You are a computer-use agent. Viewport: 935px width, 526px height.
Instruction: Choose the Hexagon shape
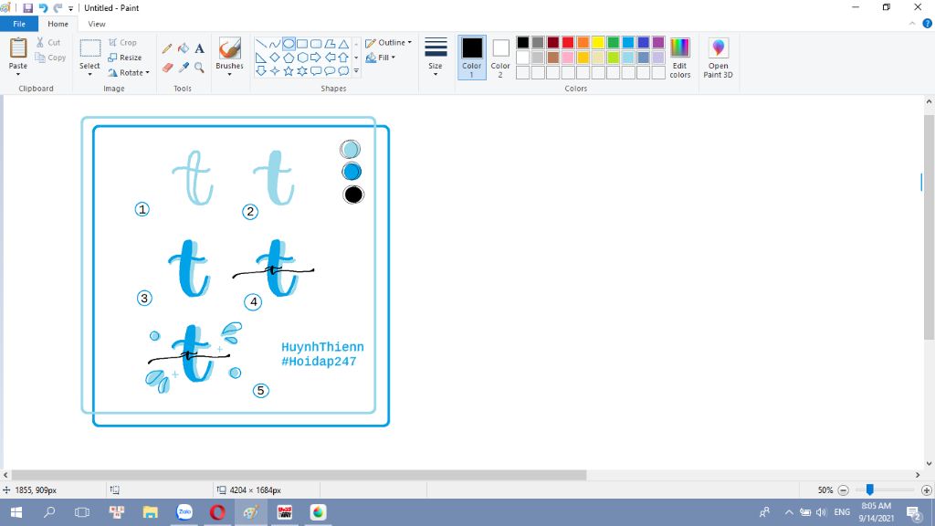point(302,58)
